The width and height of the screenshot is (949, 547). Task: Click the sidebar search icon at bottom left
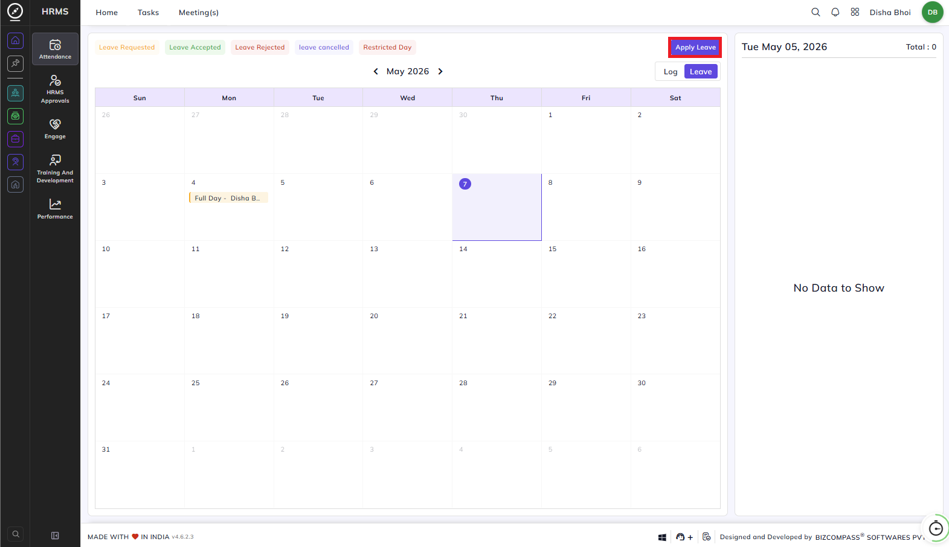16,534
